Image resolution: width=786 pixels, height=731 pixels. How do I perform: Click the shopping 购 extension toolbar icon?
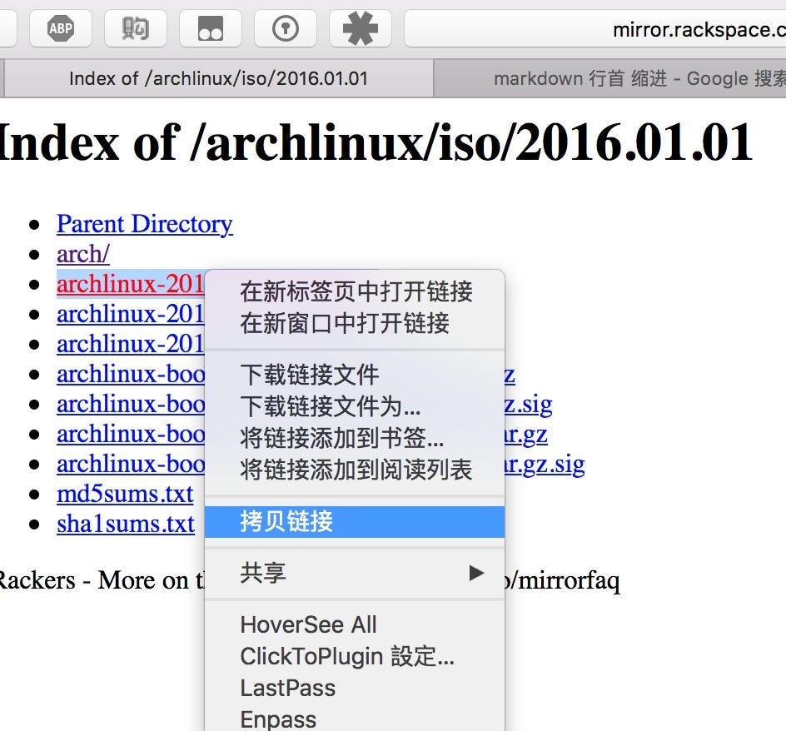(136, 28)
